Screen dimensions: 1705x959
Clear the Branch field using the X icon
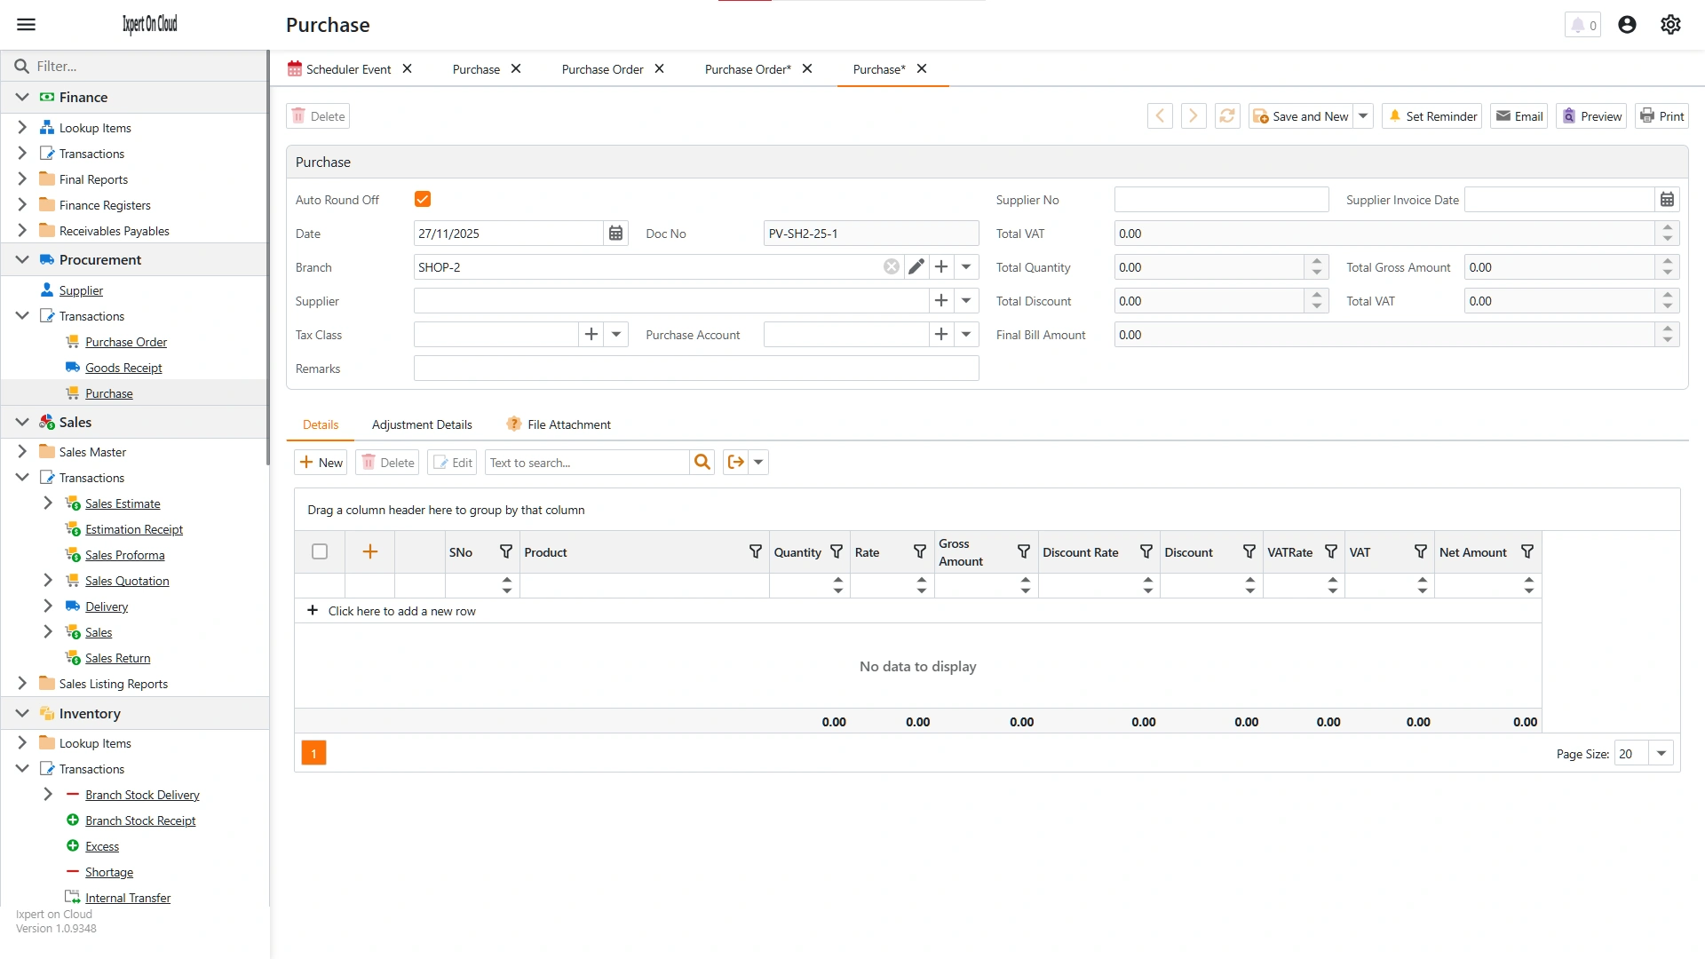point(891,266)
